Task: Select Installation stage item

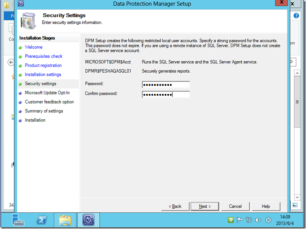Action: [x=35, y=120]
